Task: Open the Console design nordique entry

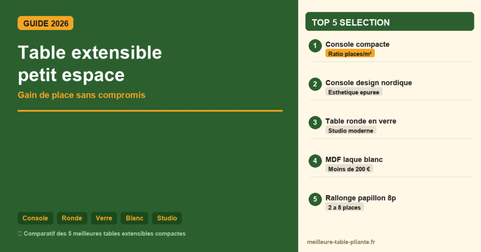Action: click(368, 82)
